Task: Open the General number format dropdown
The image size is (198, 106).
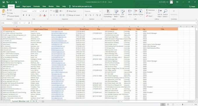Action: click(x=100, y=11)
